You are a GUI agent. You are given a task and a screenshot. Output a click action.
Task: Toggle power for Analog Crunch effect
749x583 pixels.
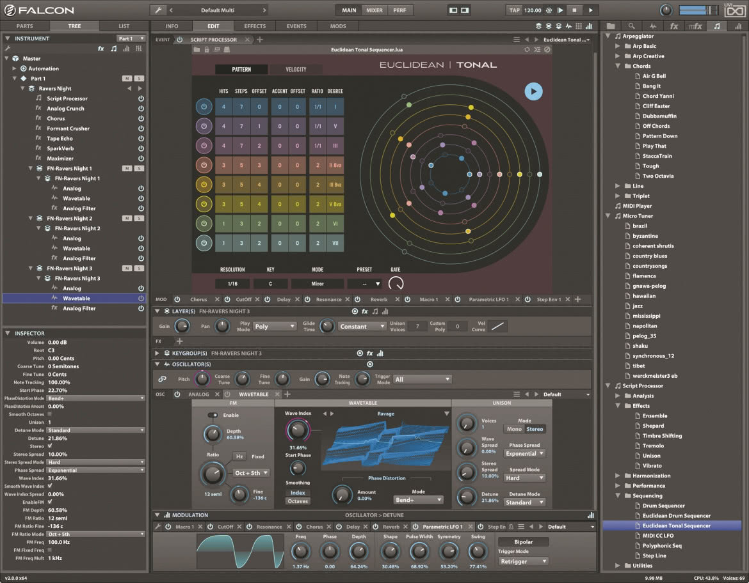coord(141,109)
